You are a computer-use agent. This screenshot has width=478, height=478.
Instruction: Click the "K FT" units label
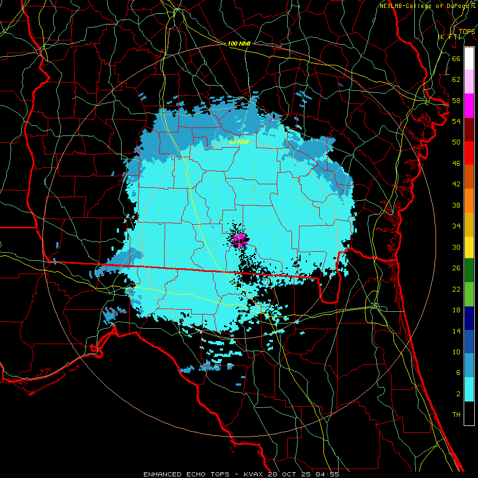(x=449, y=37)
